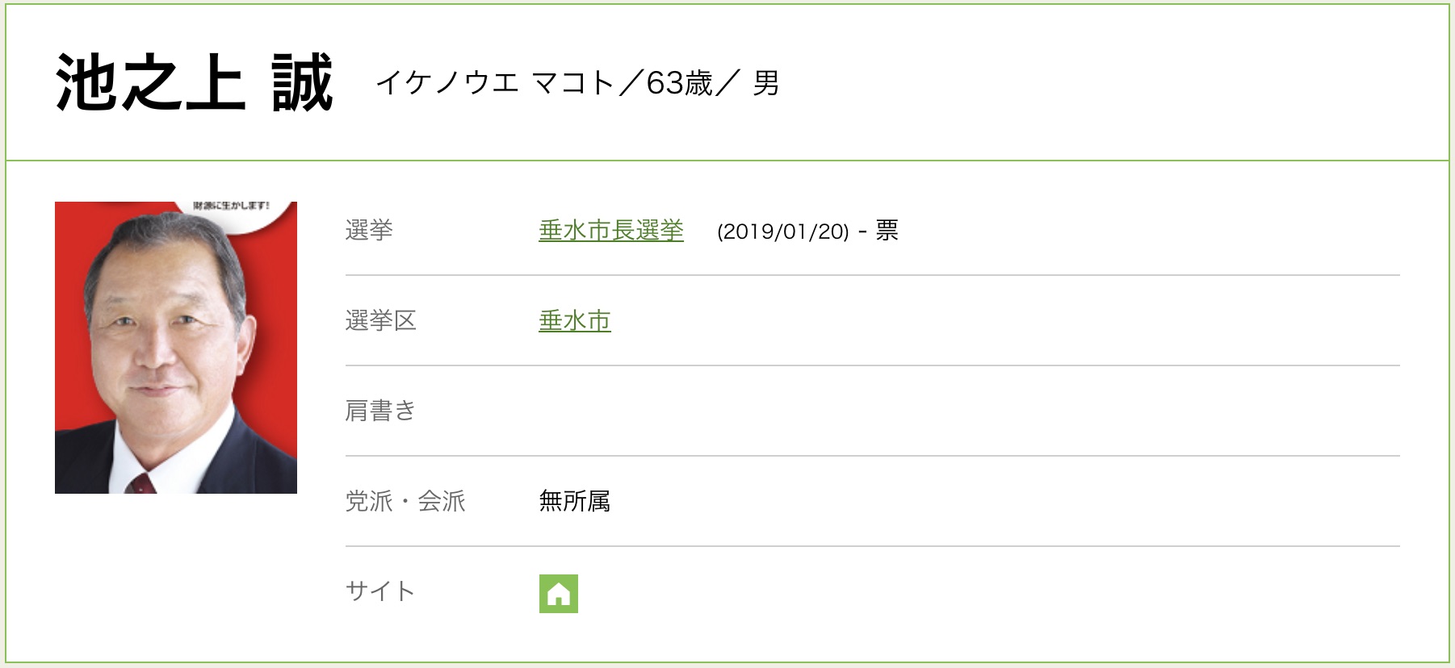Click the red necktie in the portrait
Viewport: 1455px width, 668px height.
(140, 483)
